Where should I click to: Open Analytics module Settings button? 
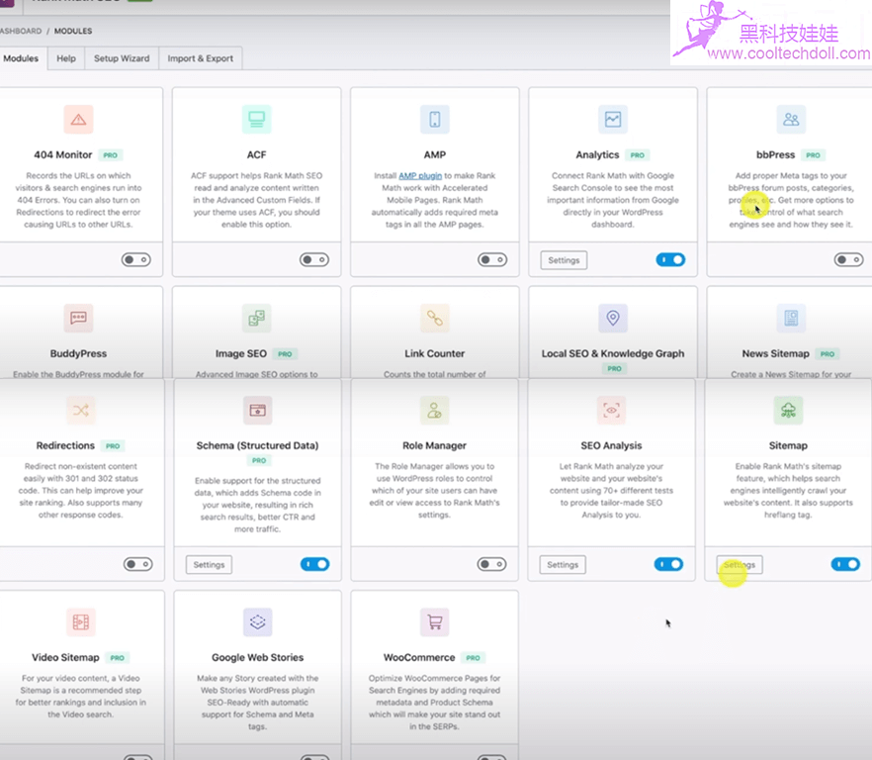point(564,260)
